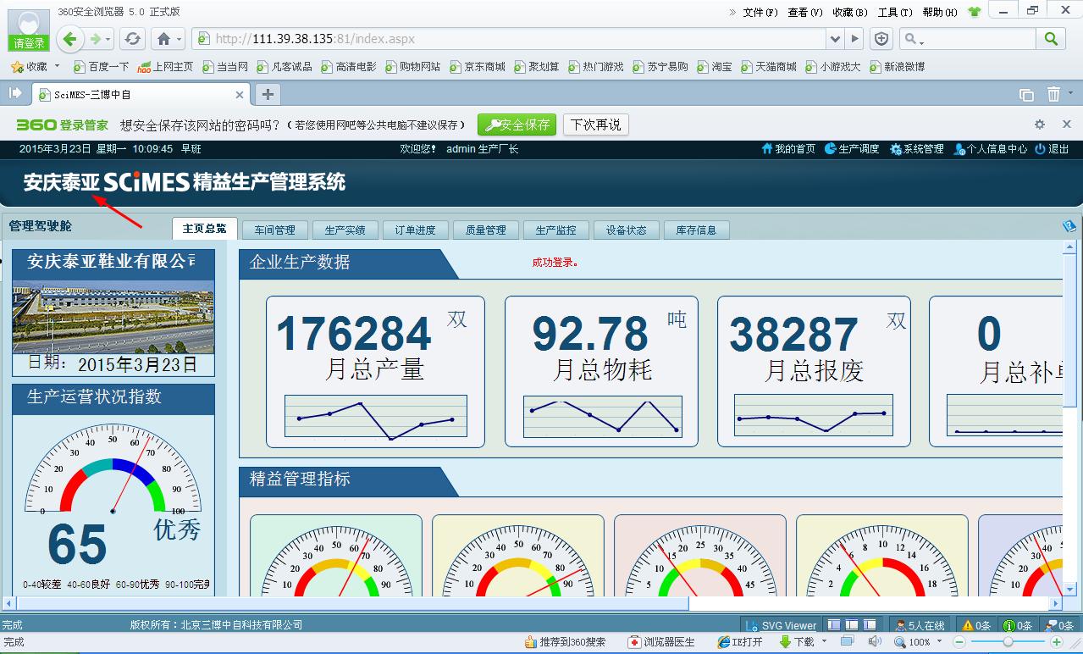1083x654 pixels.
Task: Expand the 100% zoom level dropdown
Action: coord(940,642)
